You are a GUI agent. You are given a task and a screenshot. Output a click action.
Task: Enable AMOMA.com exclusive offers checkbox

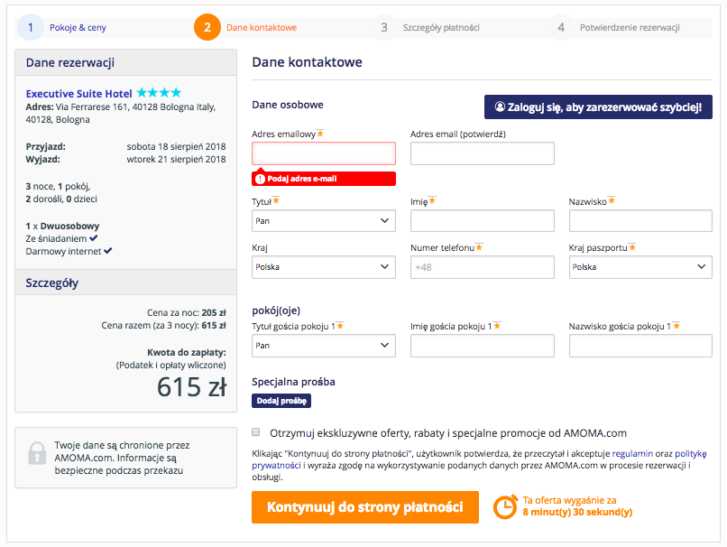click(x=256, y=432)
